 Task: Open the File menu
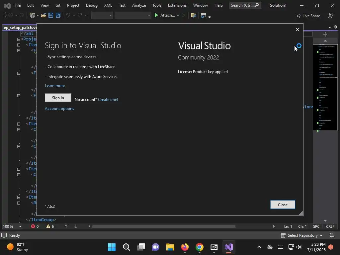click(x=18, y=5)
